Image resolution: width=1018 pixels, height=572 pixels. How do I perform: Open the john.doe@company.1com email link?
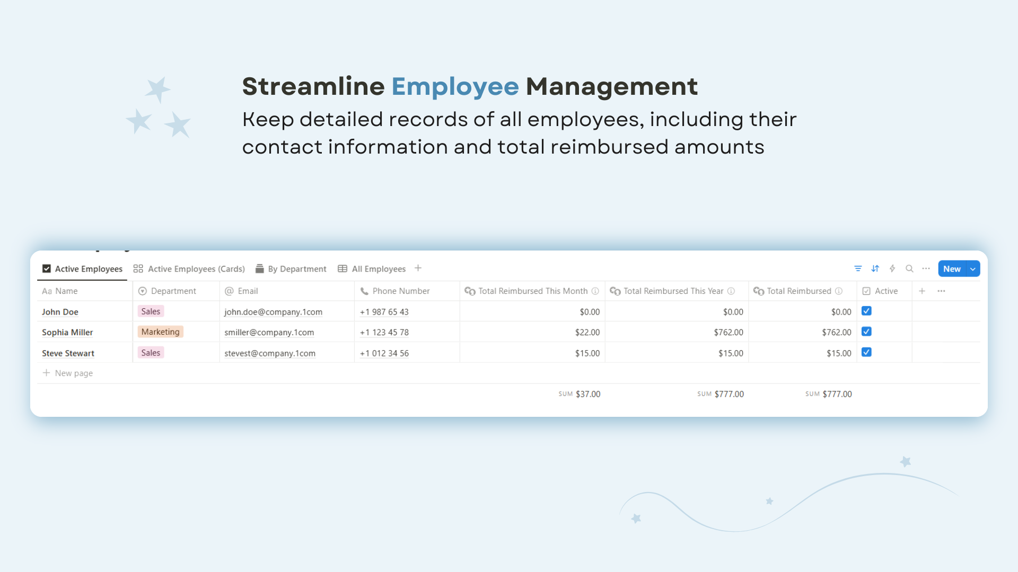coord(273,312)
